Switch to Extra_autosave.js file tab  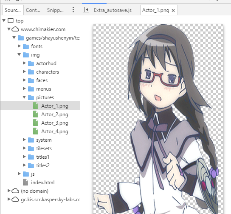(113, 10)
